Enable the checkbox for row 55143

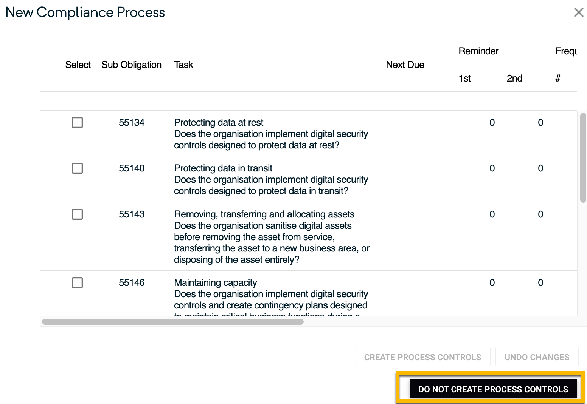click(77, 214)
